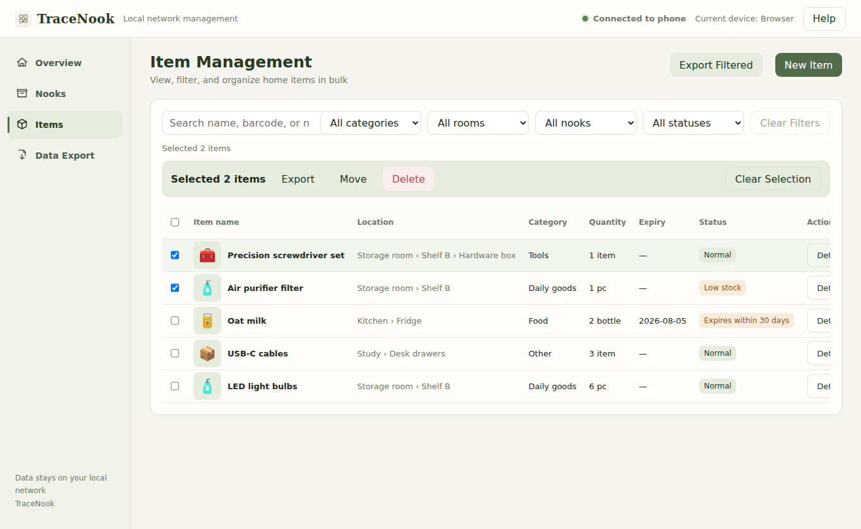Viewport: 861px width, 529px height.
Task: Click the 2 bottle quantity value
Action: pos(604,321)
